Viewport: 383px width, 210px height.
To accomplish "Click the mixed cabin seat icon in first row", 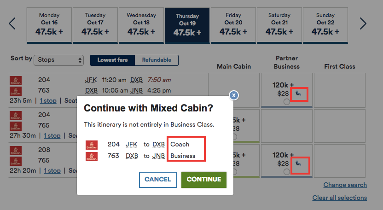I will pyautogui.click(x=298, y=93).
